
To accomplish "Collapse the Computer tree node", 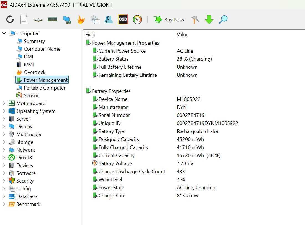I will pyautogui.click(x=4, y=33).
